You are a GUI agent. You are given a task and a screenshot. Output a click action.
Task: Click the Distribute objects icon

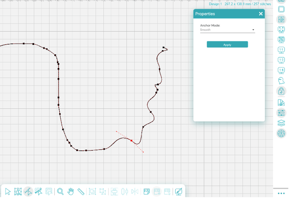coord(124,192)
